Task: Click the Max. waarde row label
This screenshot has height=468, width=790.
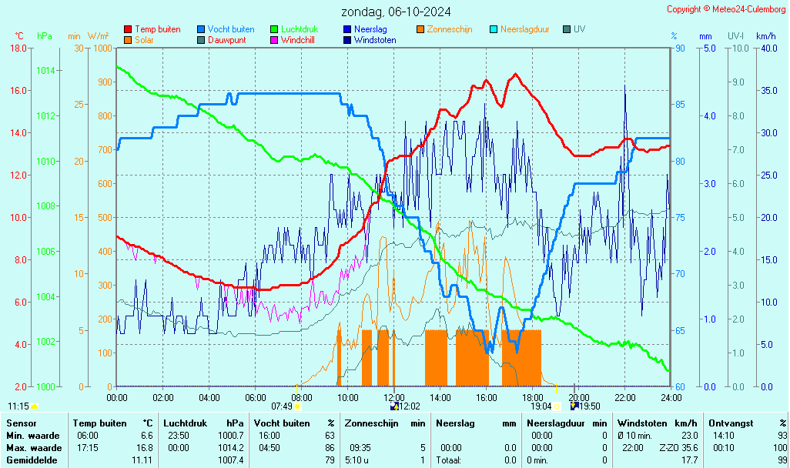Action: point(34,447)
